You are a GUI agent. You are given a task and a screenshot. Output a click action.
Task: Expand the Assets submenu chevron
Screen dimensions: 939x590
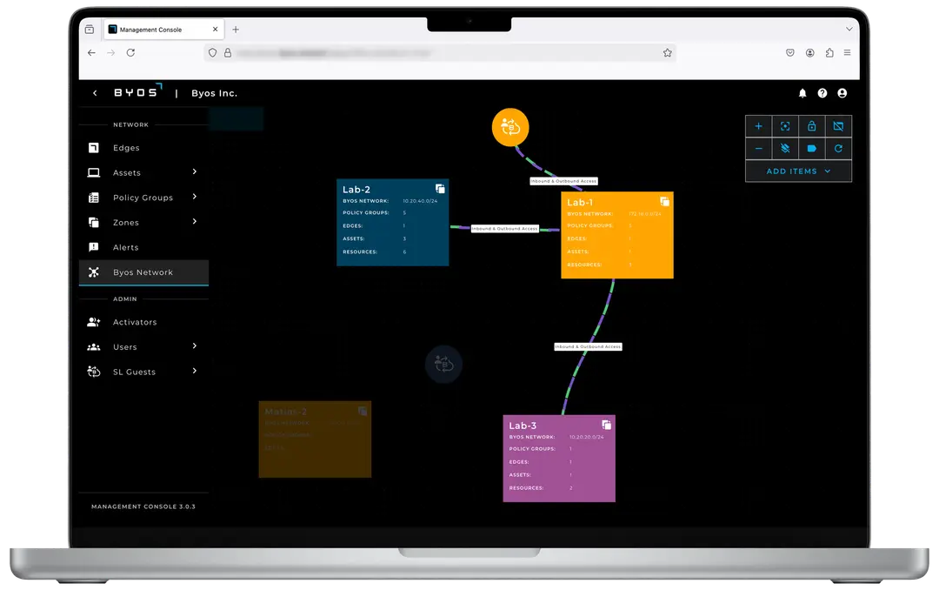coord(195,172)
